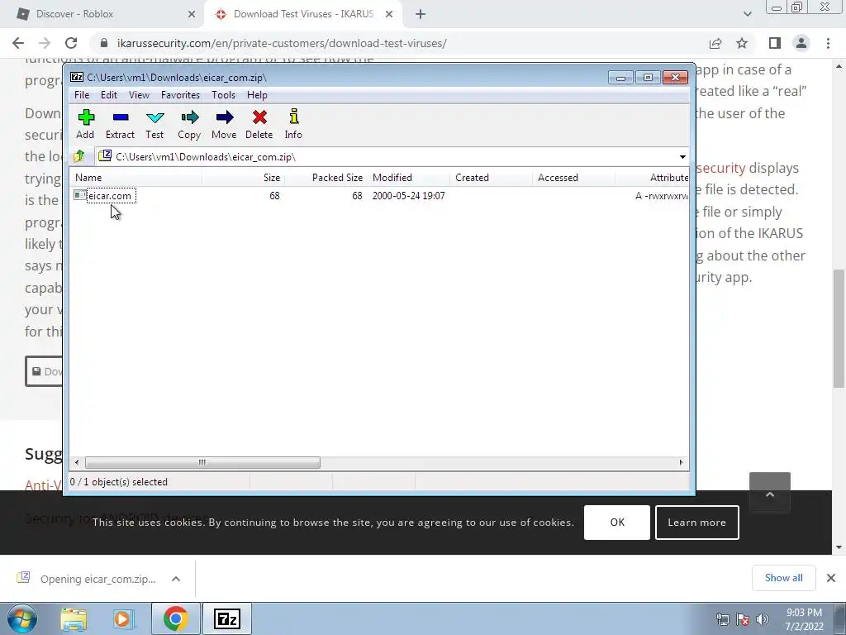Image resolution: width=846 pixels, height=635 pixels.
Task: Open Chrome tab search chevron
Action: [x=747, y=15]
